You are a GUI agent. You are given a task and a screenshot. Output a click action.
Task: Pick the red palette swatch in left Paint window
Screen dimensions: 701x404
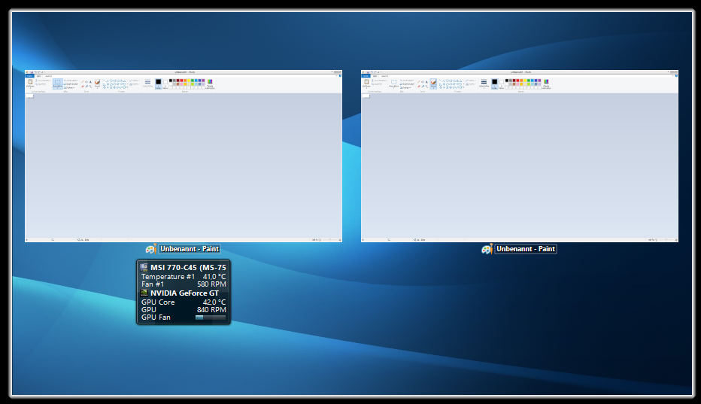[x=183, y=80]
